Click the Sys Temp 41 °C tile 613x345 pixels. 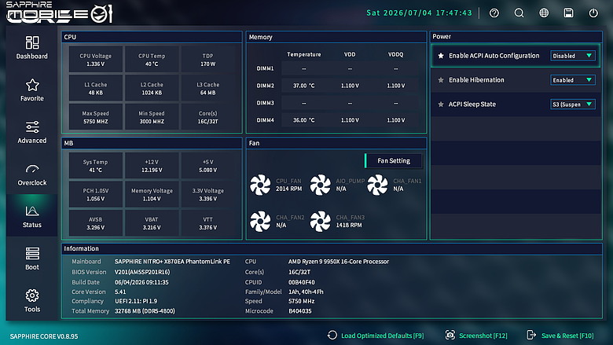pyautogui.click(x=96, y=166)
